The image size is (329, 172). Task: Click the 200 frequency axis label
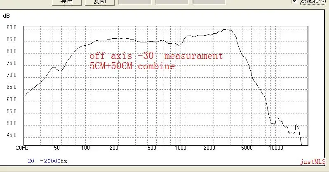pos(114,148)
